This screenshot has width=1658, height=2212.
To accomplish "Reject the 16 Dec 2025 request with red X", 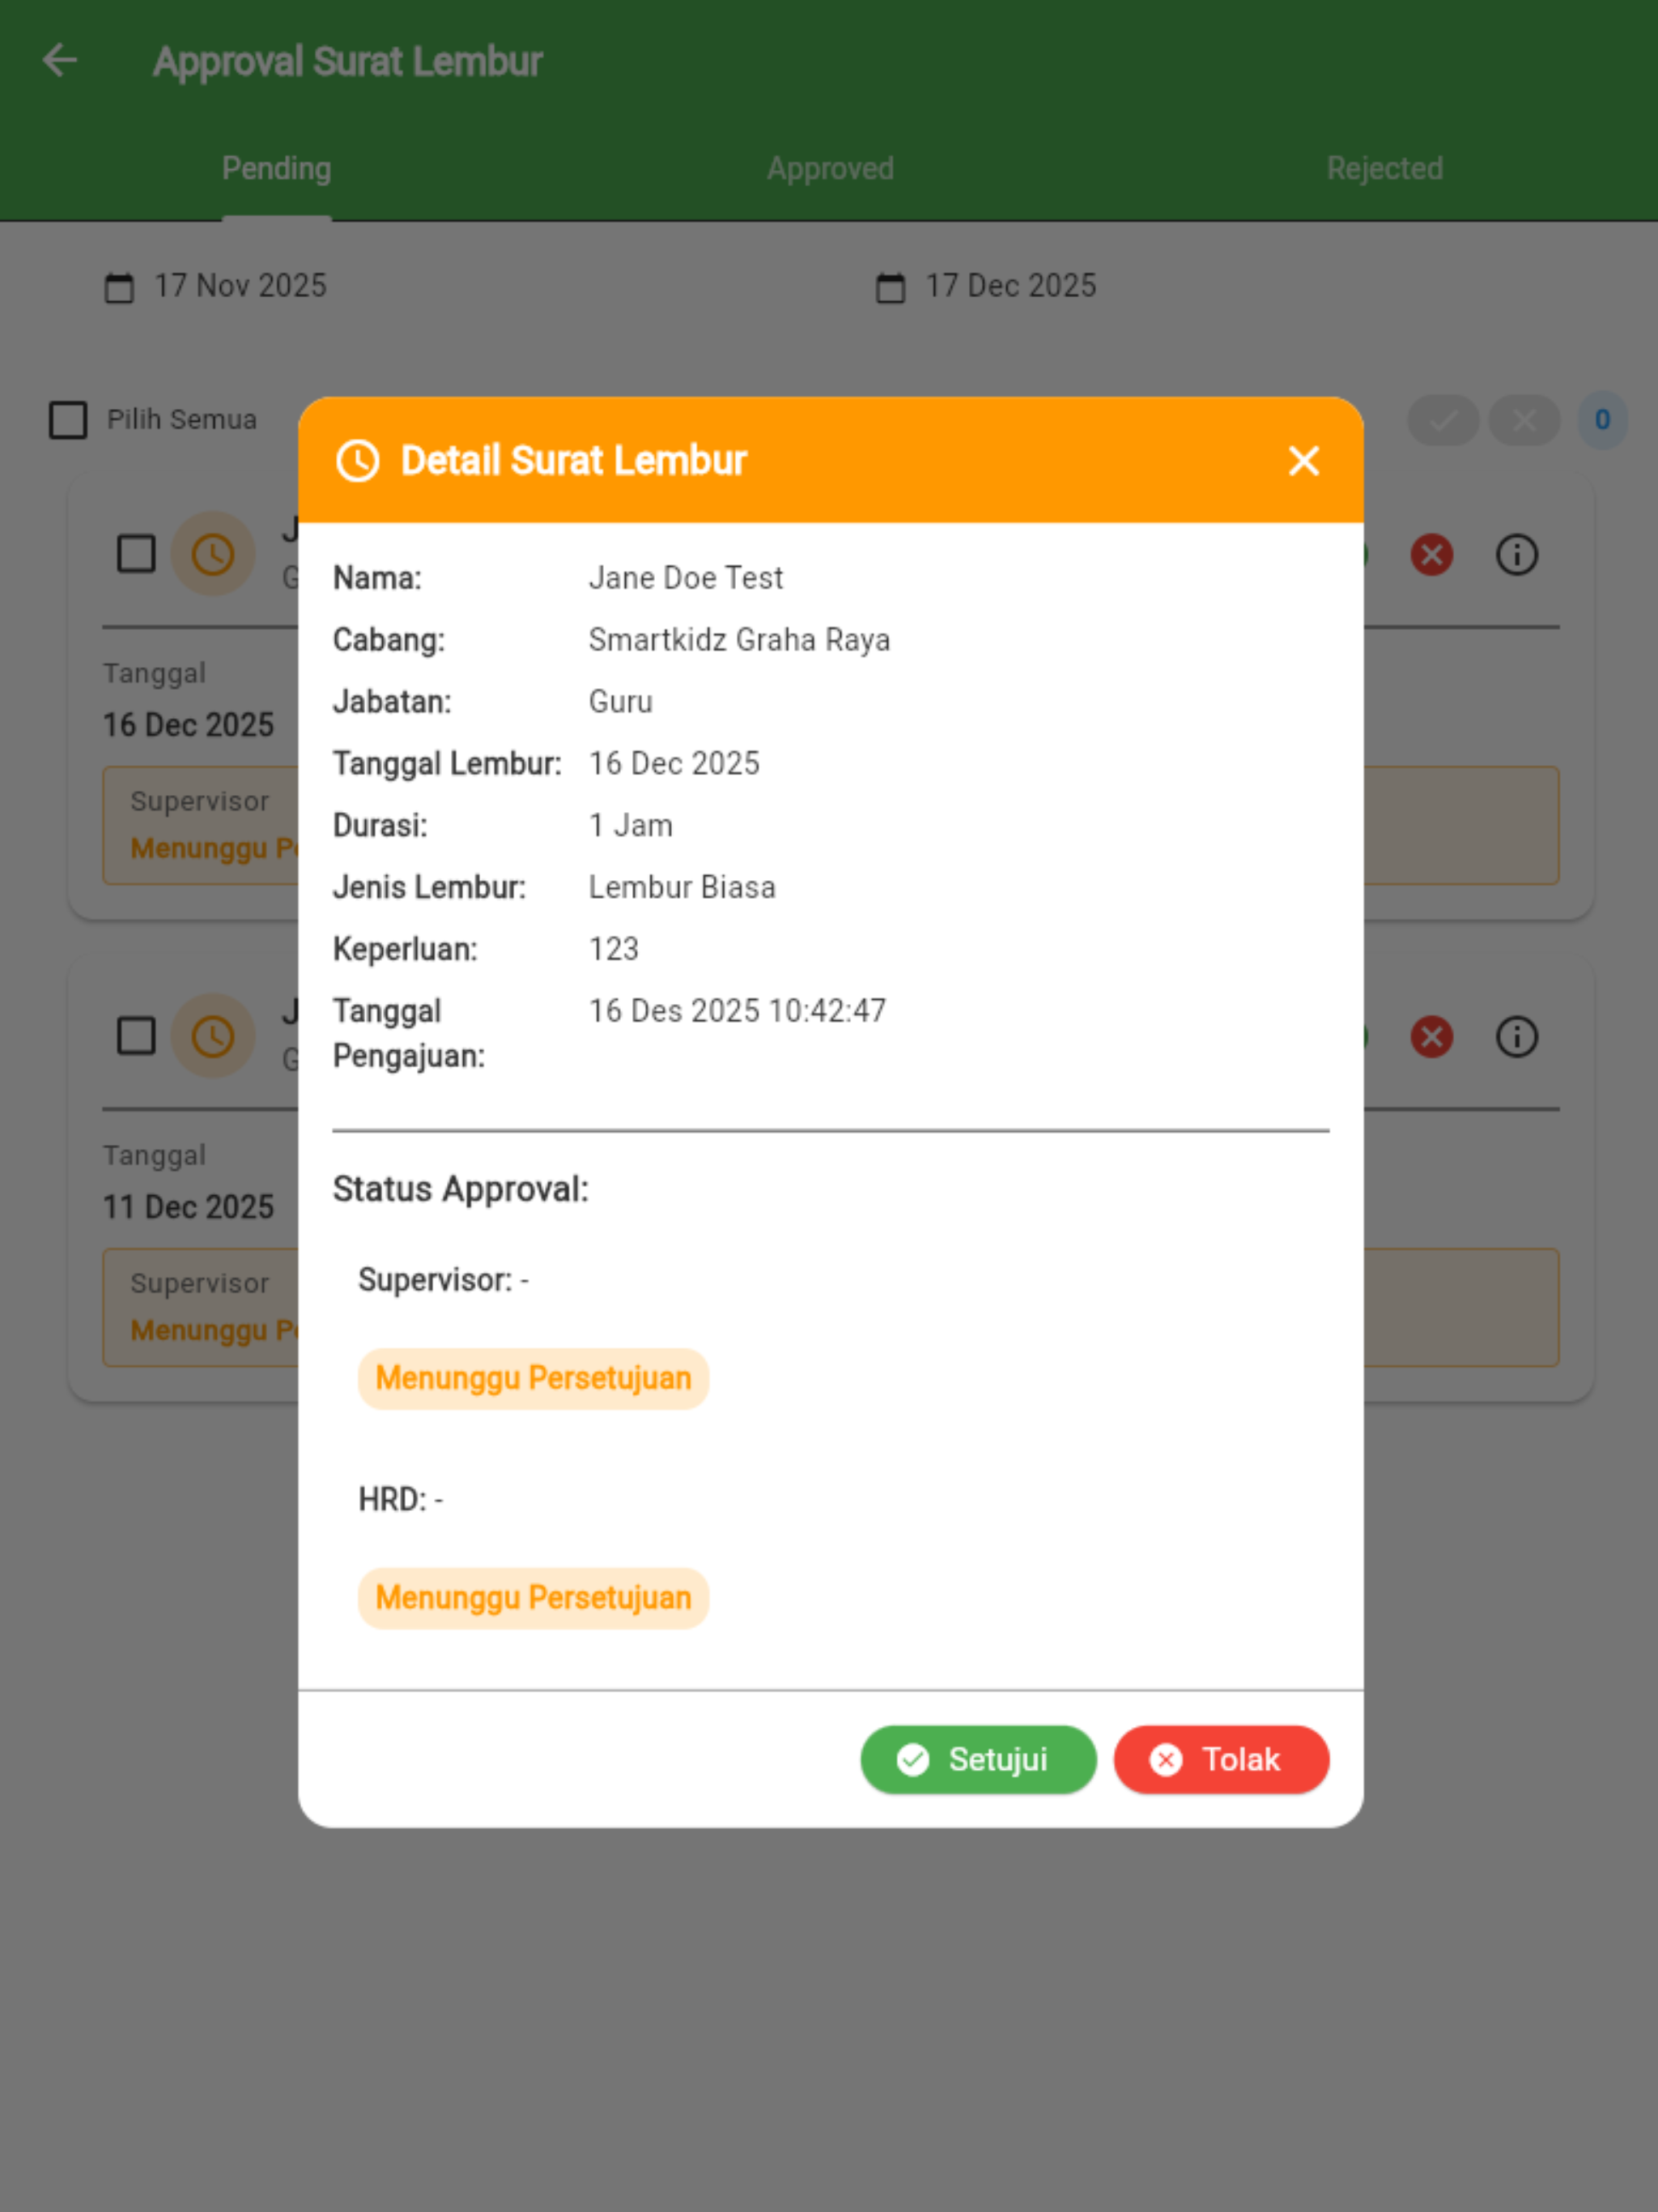I will 1431,554.
